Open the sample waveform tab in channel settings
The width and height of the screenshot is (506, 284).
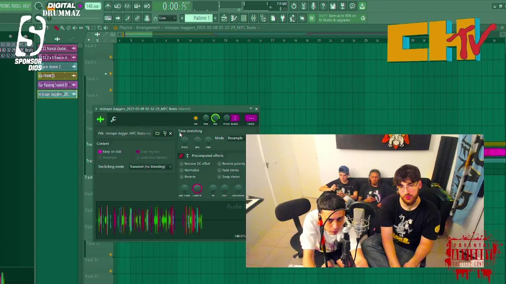tap(100, 119)
